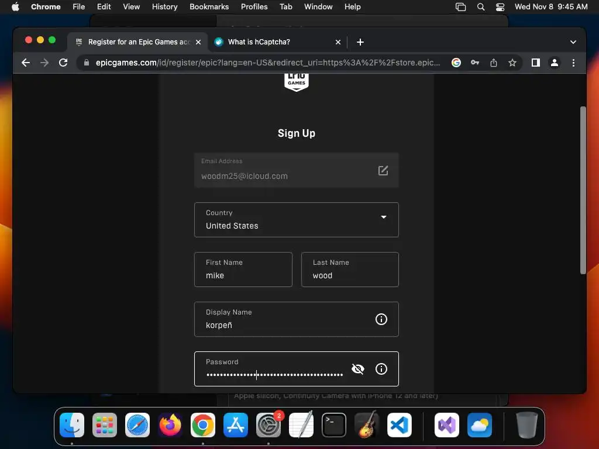Screen dimensions: 599x449
Task: Click the greyed email woodm25@icloud.com
Action: click(x=245, y=176)
